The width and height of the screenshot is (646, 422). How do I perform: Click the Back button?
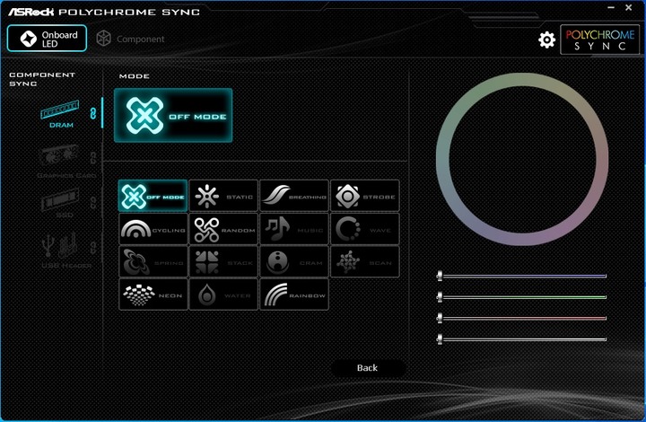tap(367, 367)
